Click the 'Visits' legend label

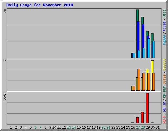(x=164, y=65)
